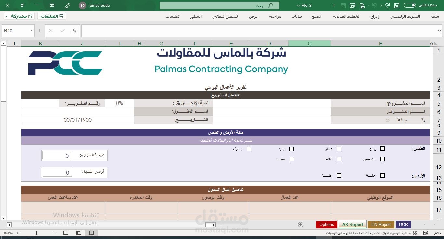
Task: Click the مشاركة (Share) button
Action: point(19,16)
